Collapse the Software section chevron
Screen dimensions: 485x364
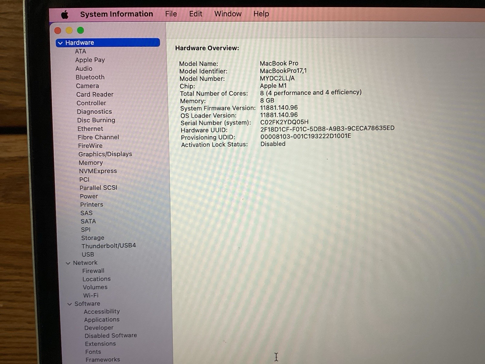[x=70, y=304]
